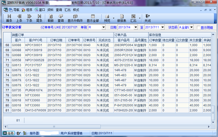Expand the 单别 dropdown showing R

coord(103,27)
